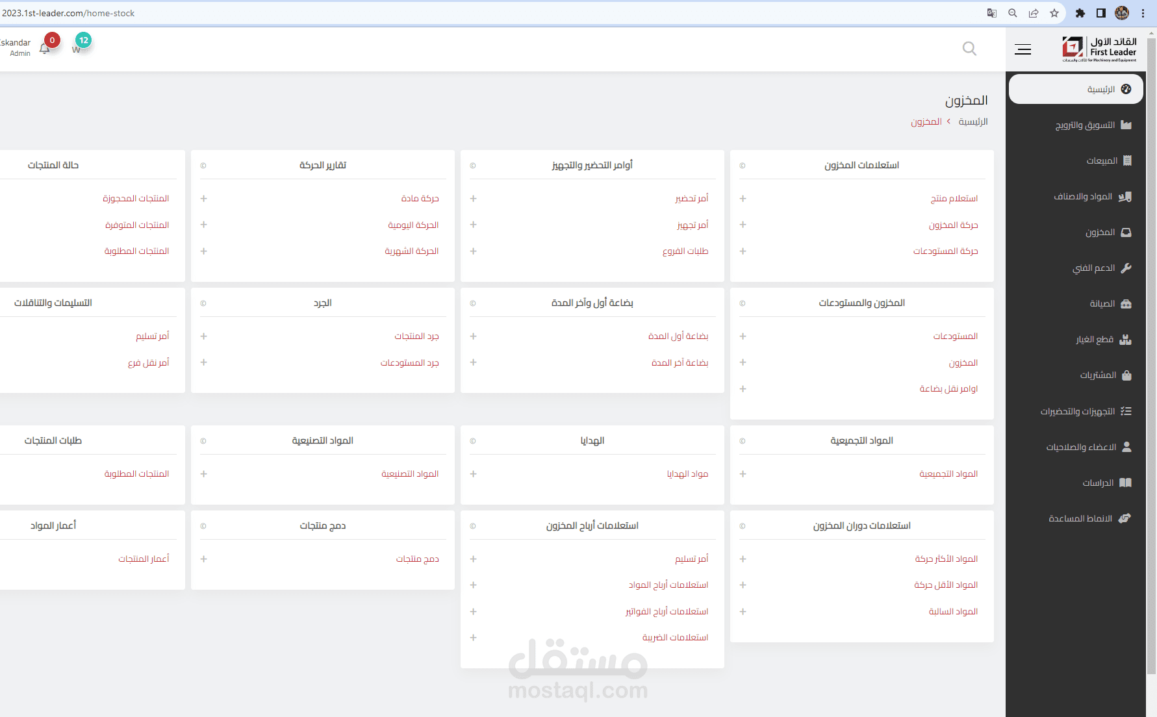Open the browser extensions puzzle icon
Screen dimensions: 1157x717
point(1080,13)
